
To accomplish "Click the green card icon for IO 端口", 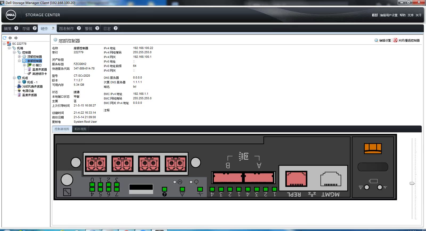I will point(30,65).
